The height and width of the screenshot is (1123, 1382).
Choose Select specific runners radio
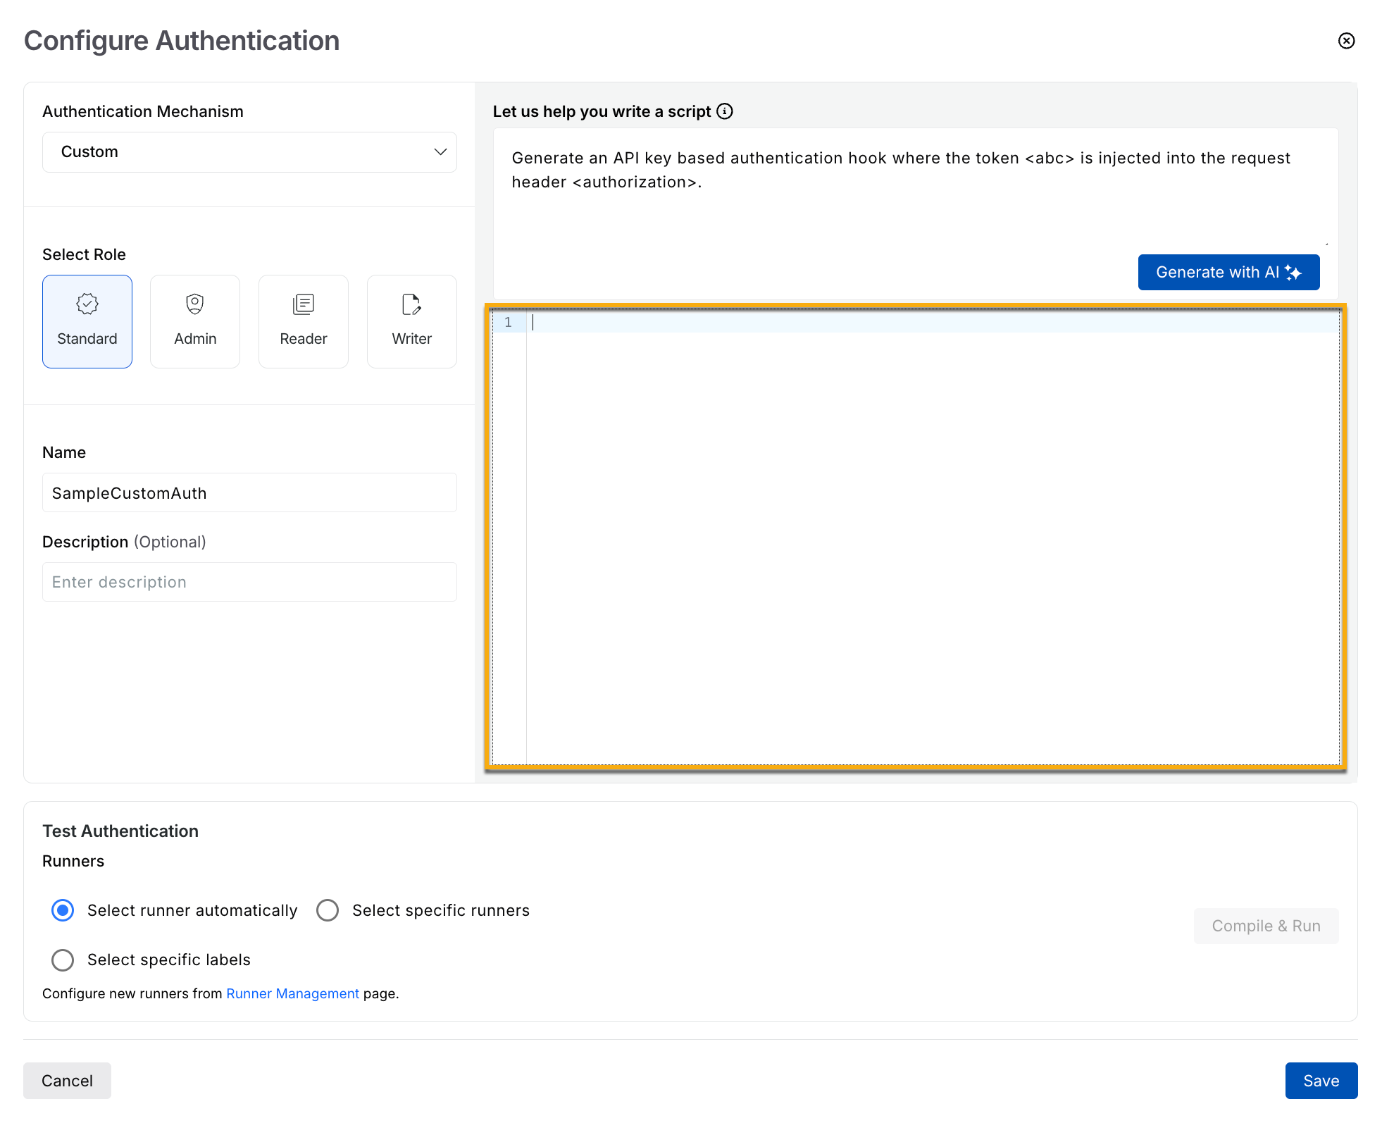328,910
